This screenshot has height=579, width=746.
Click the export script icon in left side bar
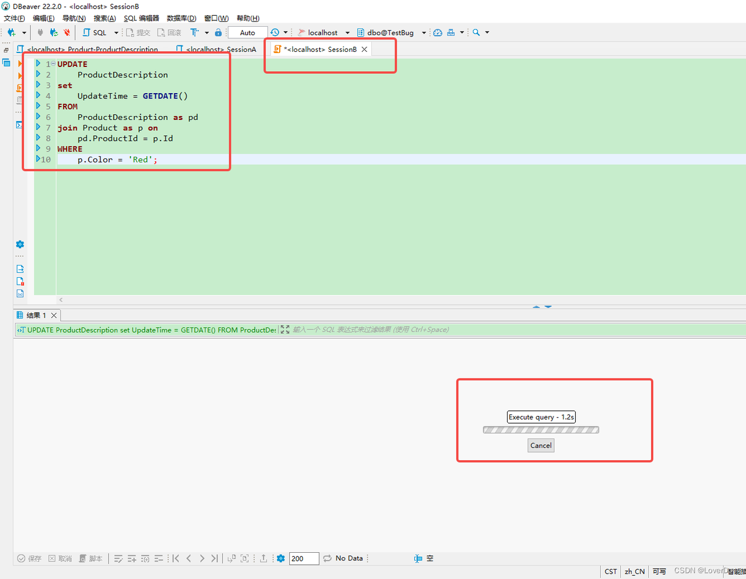[20, 269]
